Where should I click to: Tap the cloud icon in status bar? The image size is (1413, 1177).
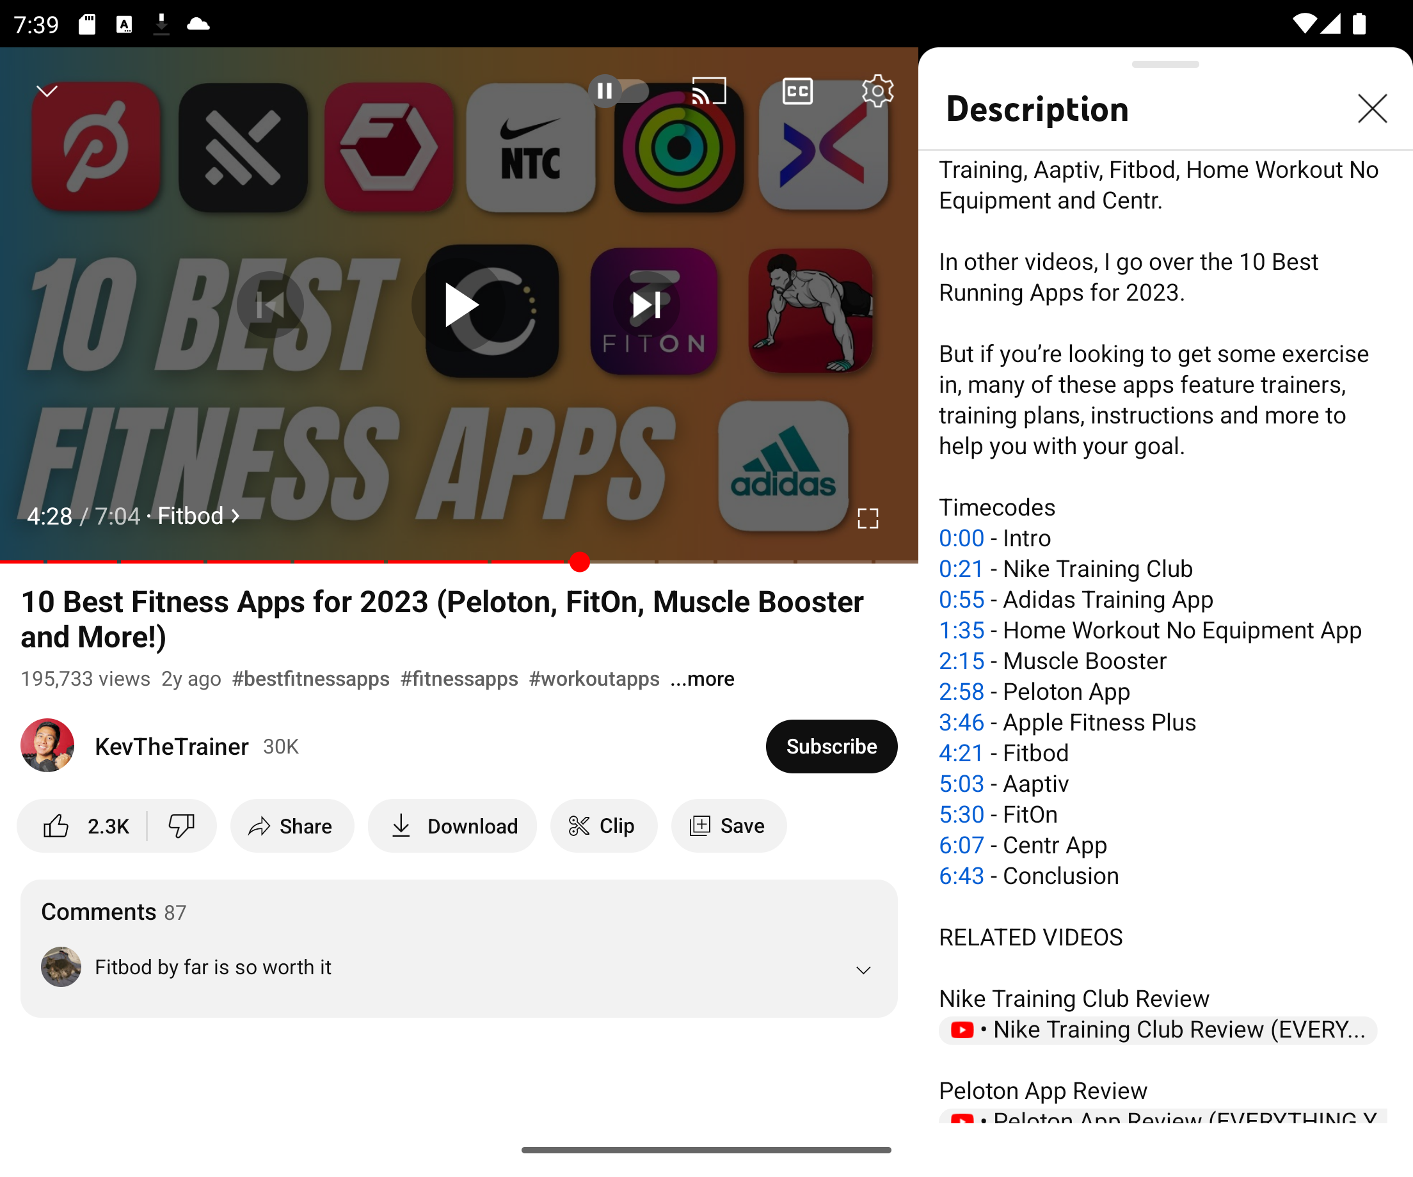(198, 24)
